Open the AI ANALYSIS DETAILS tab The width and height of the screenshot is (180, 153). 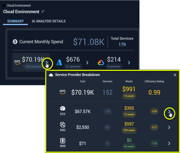49,21
